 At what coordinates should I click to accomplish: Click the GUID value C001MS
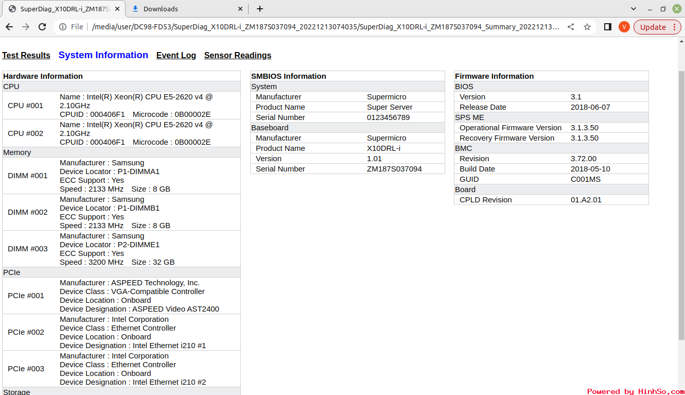click(586, 179)
